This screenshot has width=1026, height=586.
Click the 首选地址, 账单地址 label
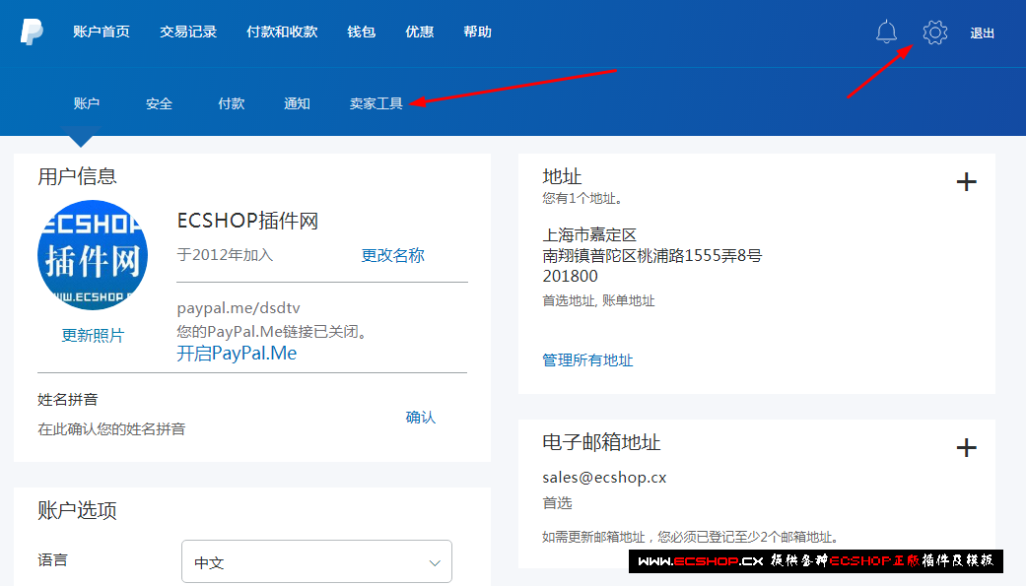(598, 300)
